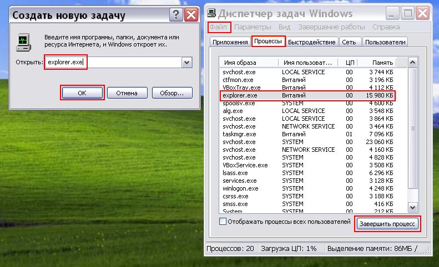Viewport: 439px width, 267px height.
Task: Click the Task Manager title bar icon
Action: tap(211, 13)
